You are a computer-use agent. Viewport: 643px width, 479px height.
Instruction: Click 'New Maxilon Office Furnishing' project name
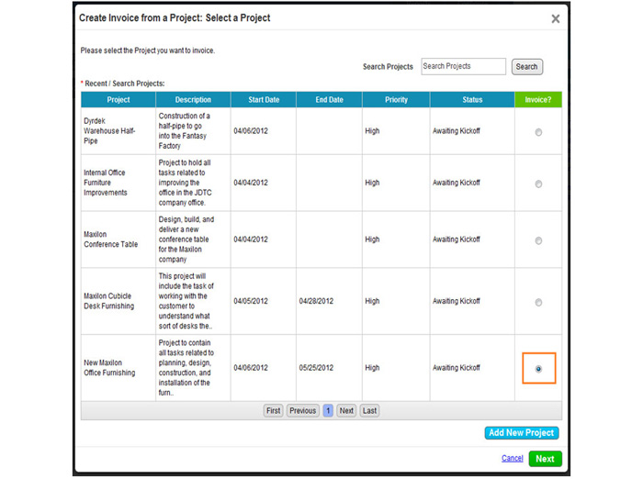pyautogui.click(x=109, y=368)
